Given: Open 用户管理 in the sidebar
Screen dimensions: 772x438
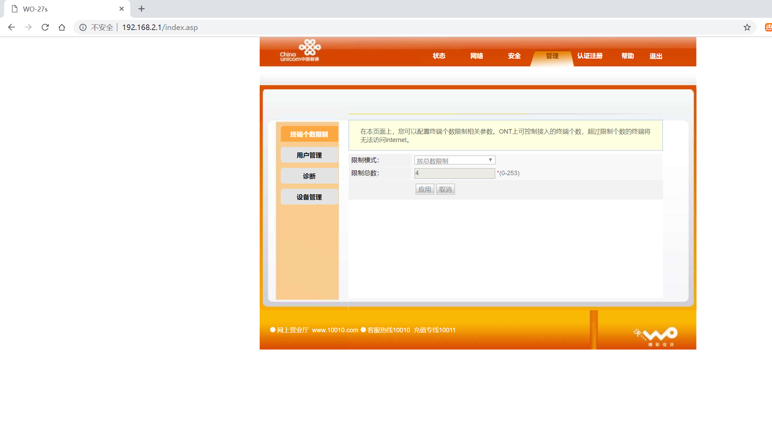Looking at the screenshot, I should (x=309, y=155).
